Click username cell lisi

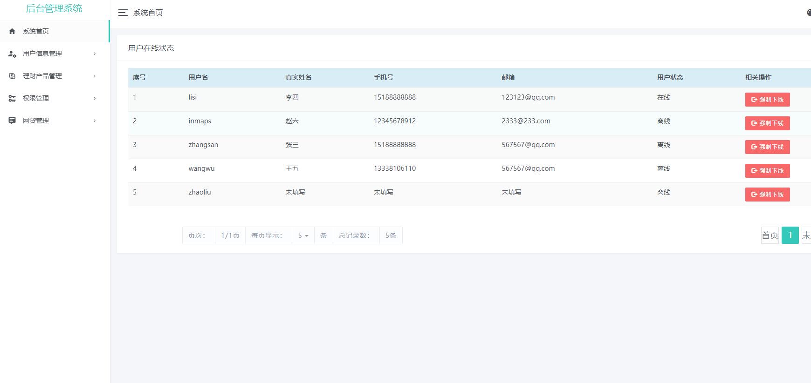point(192,97)
